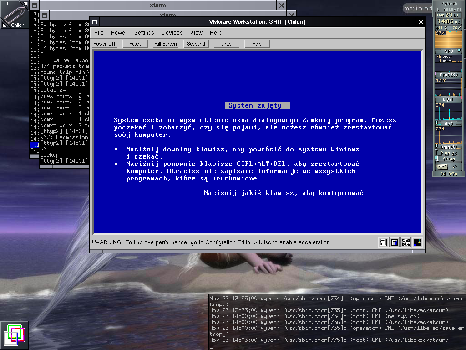Screen dimensions: 466x350
Task: Open the Power menu
Action: (119, 33)
